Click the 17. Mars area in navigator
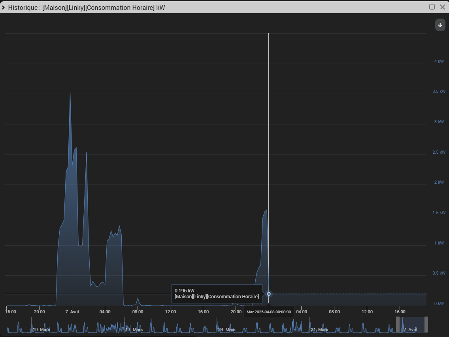The image size is (449, 337). 134,329
